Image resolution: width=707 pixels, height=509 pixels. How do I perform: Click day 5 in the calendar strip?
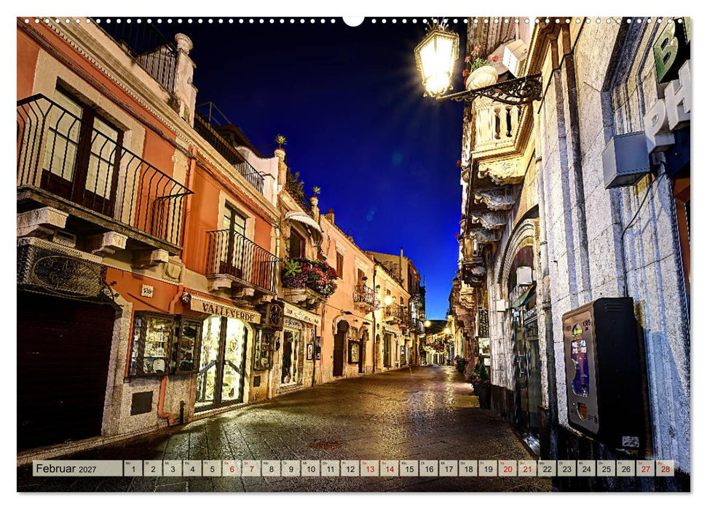click(212, 468)
